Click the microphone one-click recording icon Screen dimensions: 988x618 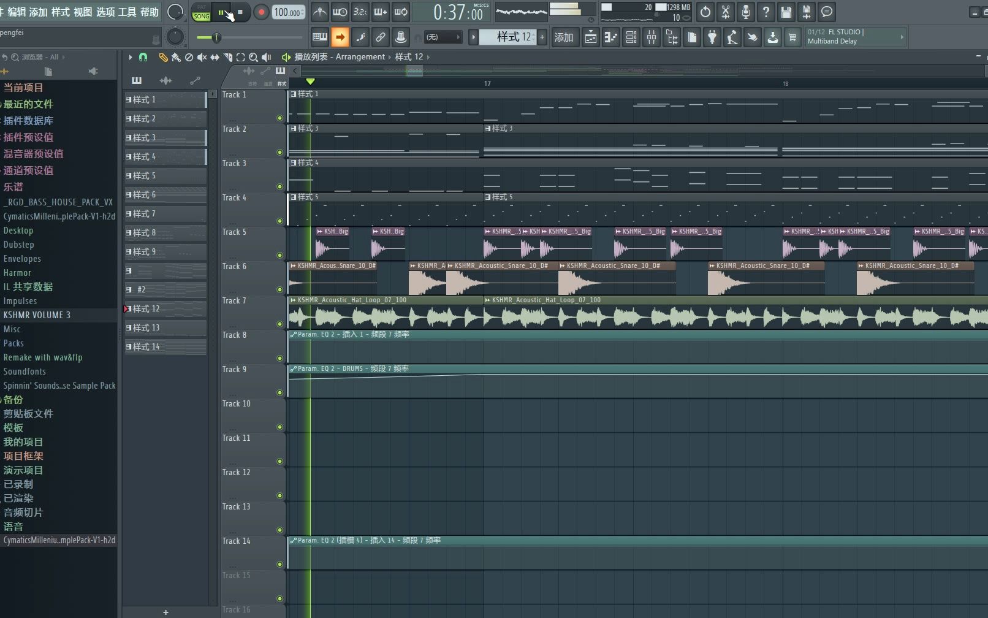point(746,12)
